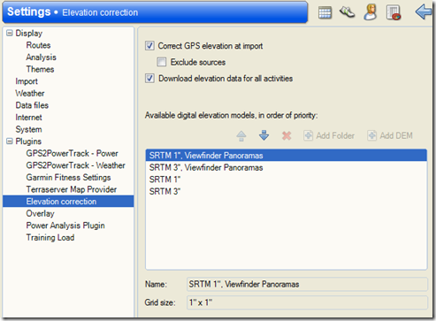Enable Exclude sources checkbox
Viewport: 436px width, 321px height.
(x=162, y=62)
